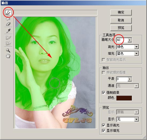This screenshot has width=147, height=140.
Task: Select the Edge Touchup tool
Action: pyautogui.click(x=8, y=43)
